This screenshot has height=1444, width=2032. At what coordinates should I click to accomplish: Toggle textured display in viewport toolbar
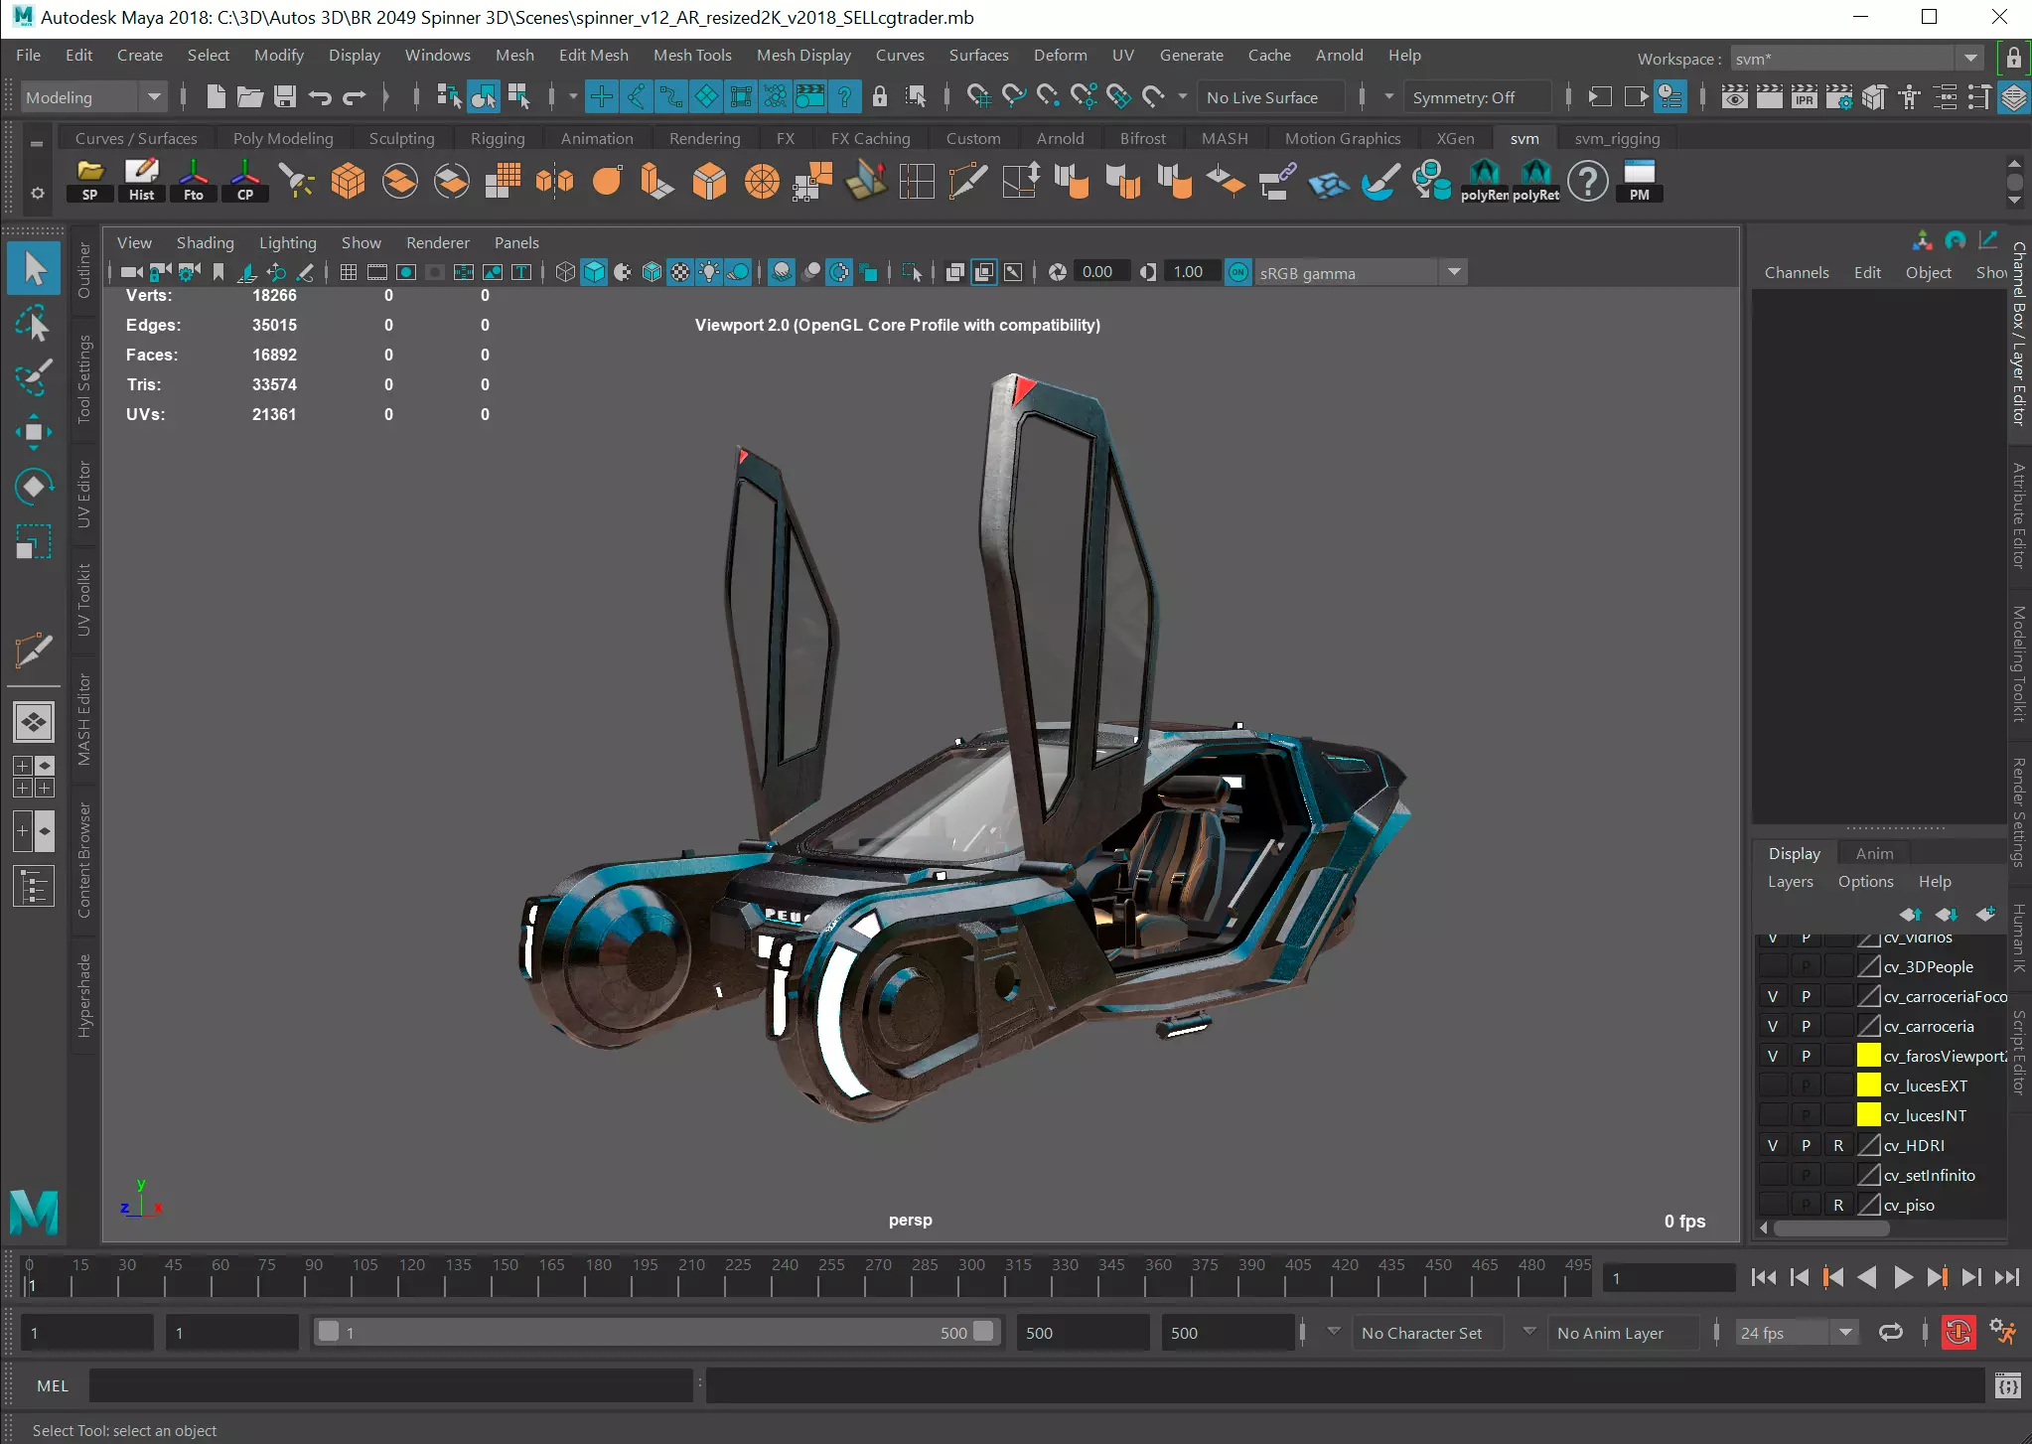click(x=679, y=272)
